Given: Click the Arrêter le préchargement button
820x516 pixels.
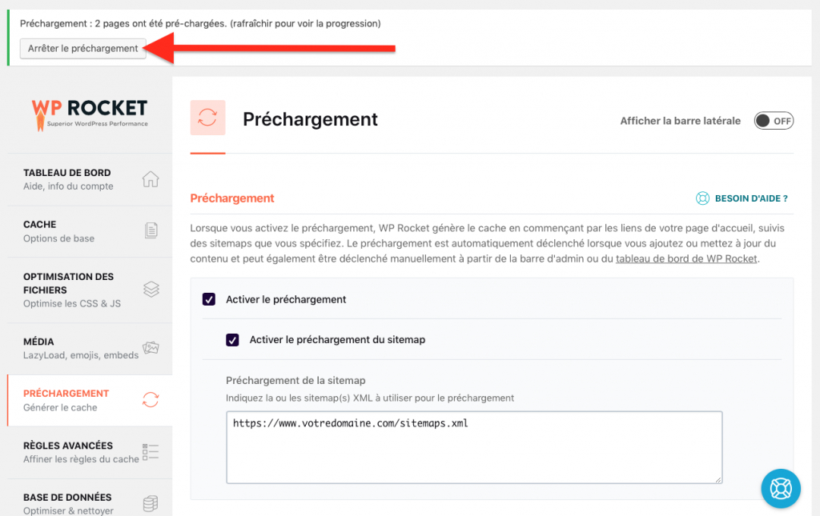Looking at the screenshot, I should [x=82, y=48].
